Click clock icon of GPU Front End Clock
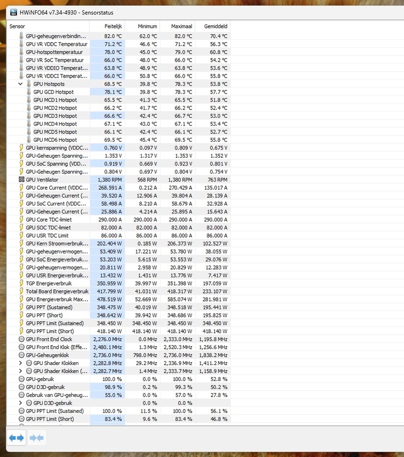 [21, 339]
